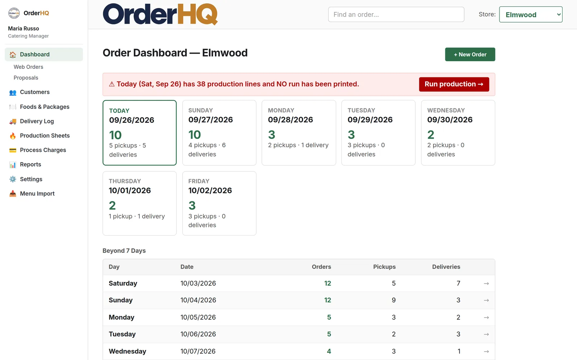Open Proposals in the sidebar
577x360 pixels.
pos(26,78)
